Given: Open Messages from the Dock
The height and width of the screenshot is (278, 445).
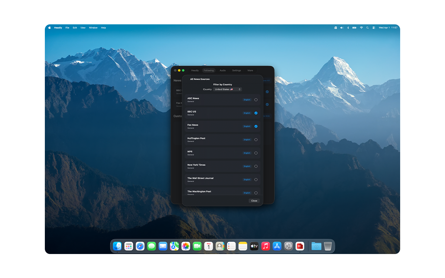Looking at the screenshot, I should pos(152,246).
